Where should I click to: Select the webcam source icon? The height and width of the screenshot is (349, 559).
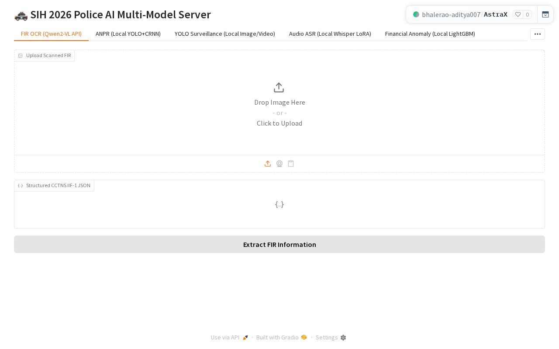(x=279, y=164)
